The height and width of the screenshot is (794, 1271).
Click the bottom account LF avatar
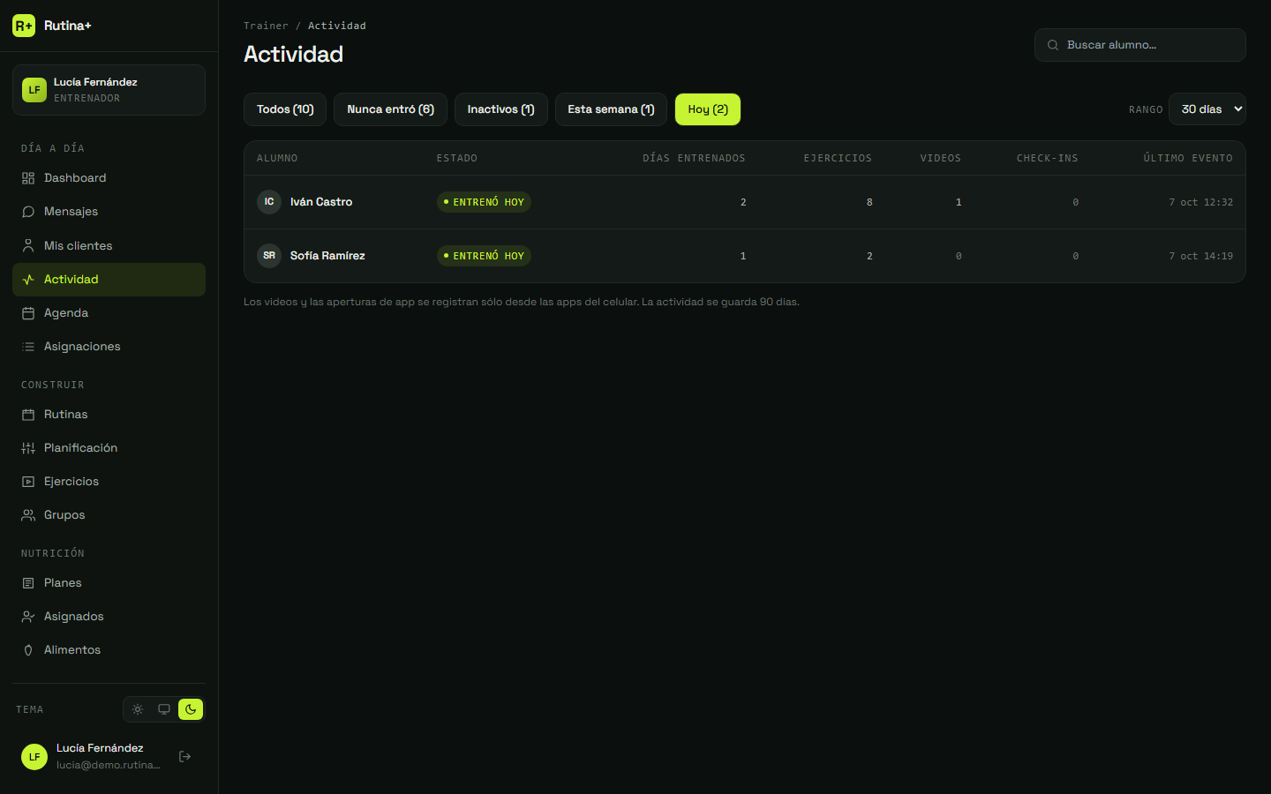[34, 757]
